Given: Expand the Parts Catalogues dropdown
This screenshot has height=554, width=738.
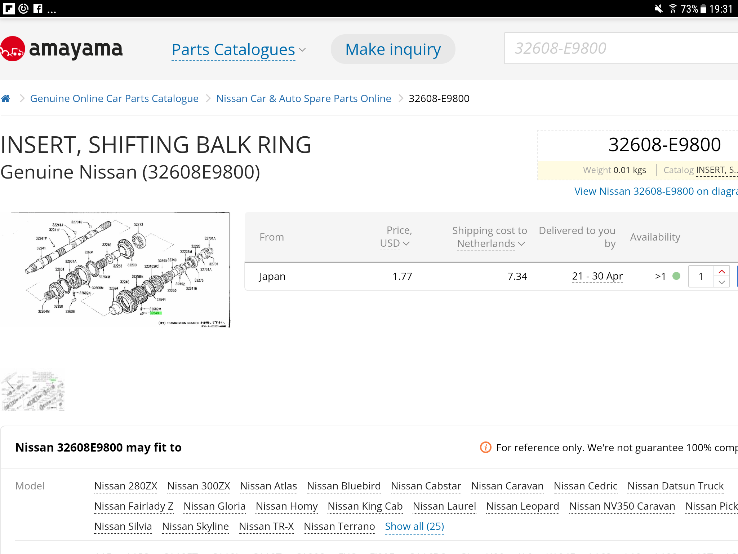Looking at the screenshot, I should (239, 50).
